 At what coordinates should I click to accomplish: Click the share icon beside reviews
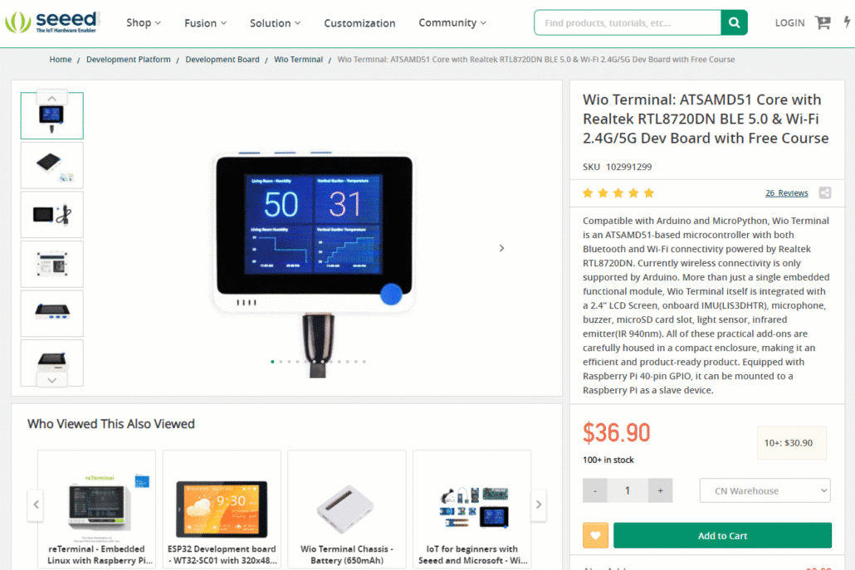click(x=825, y=193)
